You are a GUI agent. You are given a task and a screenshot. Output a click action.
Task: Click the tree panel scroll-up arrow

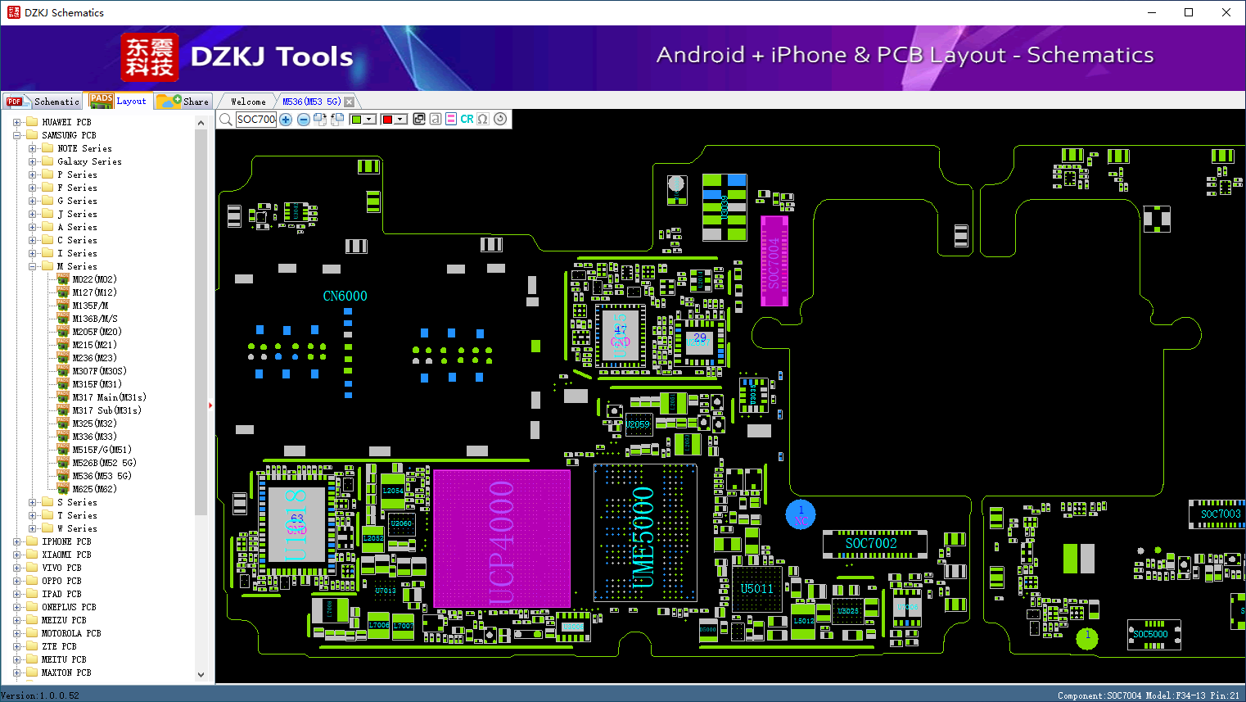click(x=201, y=123)
